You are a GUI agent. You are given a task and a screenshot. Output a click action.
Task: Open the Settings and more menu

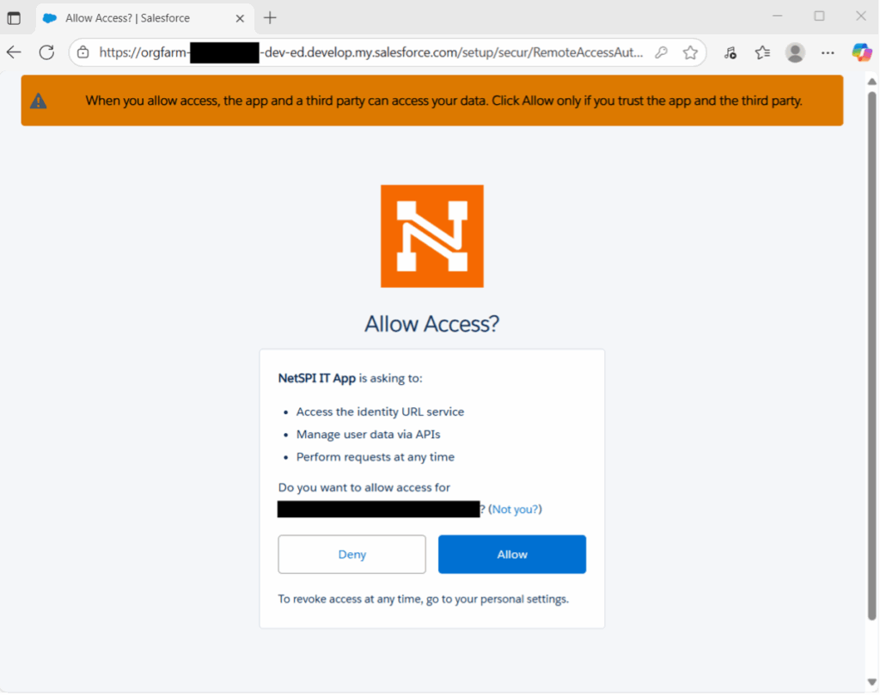[x=828, y=52]
